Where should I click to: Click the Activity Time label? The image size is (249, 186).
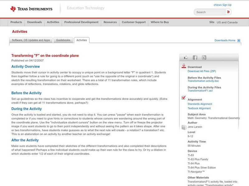197,142
